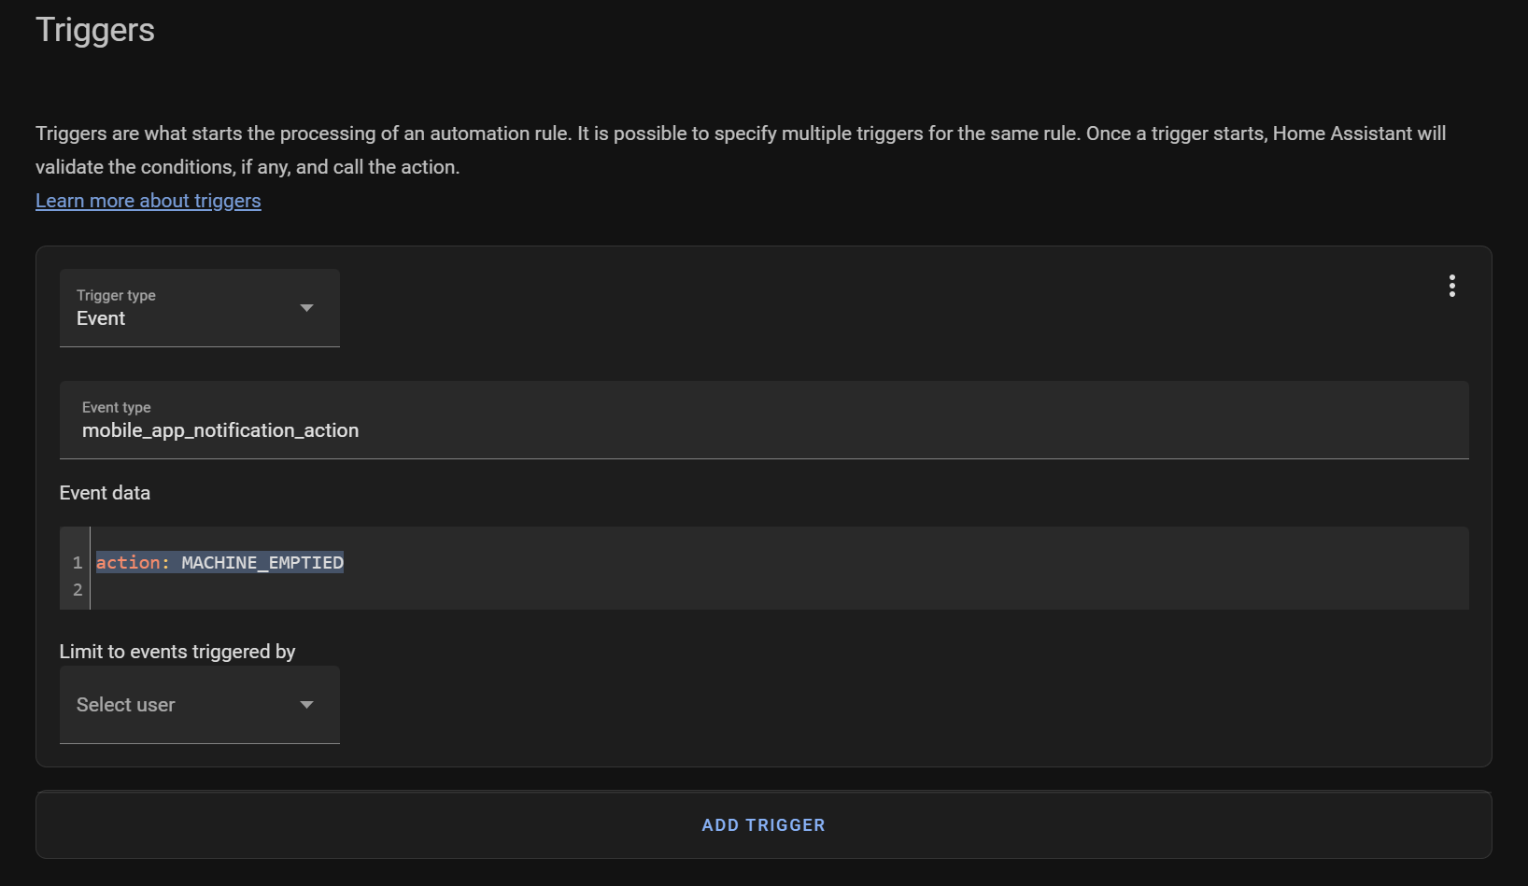The width and height of the screenshot is (1528, 886).
Task: Click line number 1 in the editor gutter
Action: coord(78,563)
